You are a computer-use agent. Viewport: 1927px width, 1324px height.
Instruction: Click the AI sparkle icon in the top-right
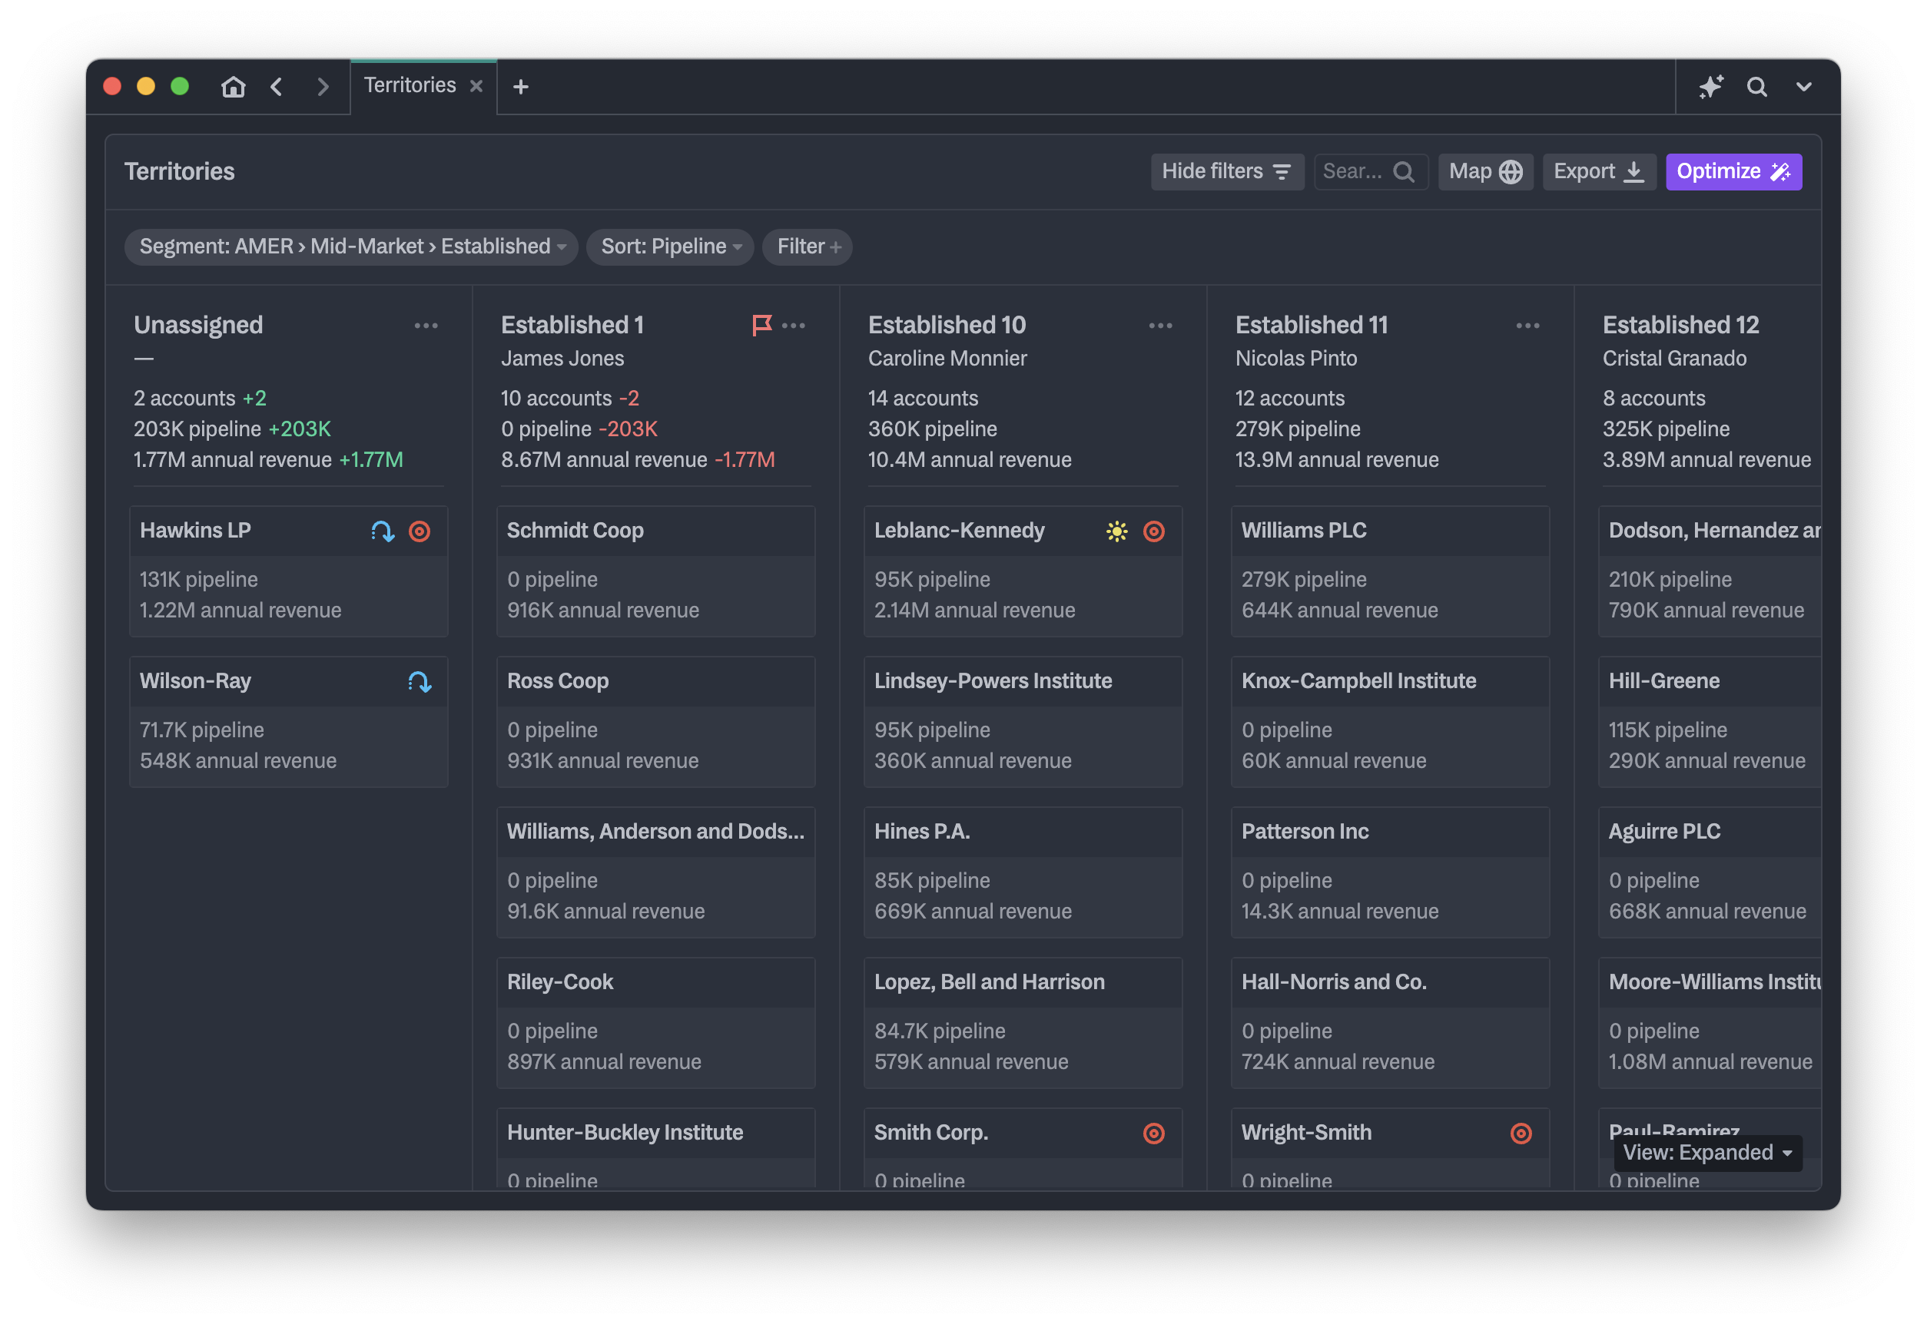tap(1710, 86)
